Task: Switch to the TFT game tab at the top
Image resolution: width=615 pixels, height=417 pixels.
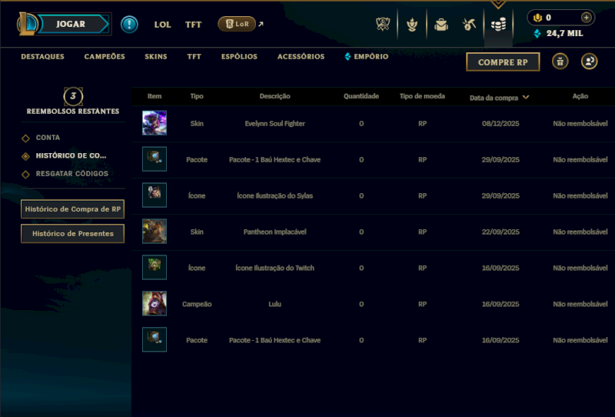Action: [x=193, y=25]
